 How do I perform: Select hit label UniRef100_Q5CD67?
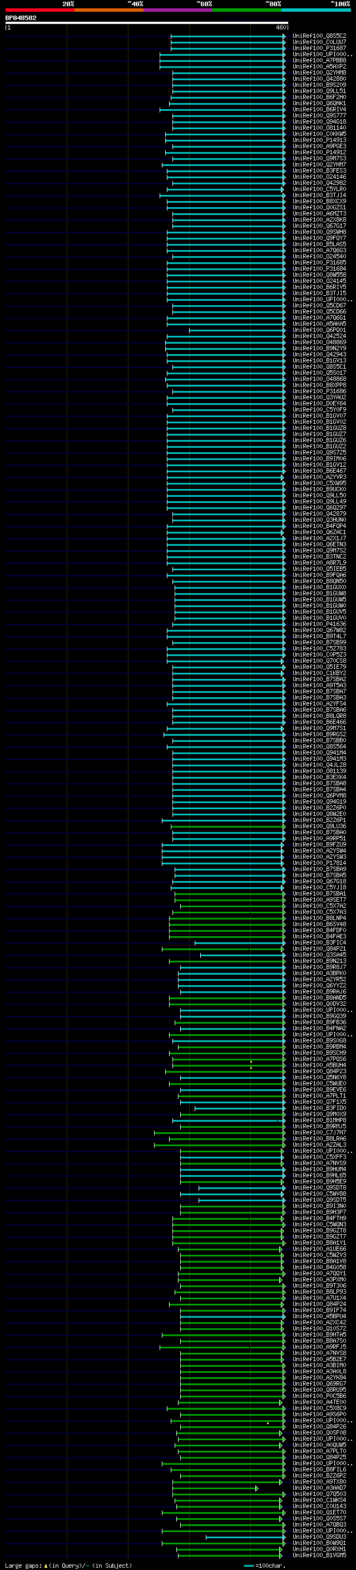pyautogui.click(x=319, y=305)
